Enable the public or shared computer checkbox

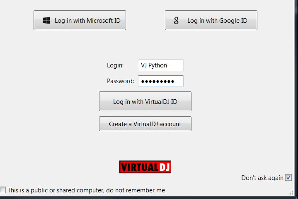coord(3,190)
